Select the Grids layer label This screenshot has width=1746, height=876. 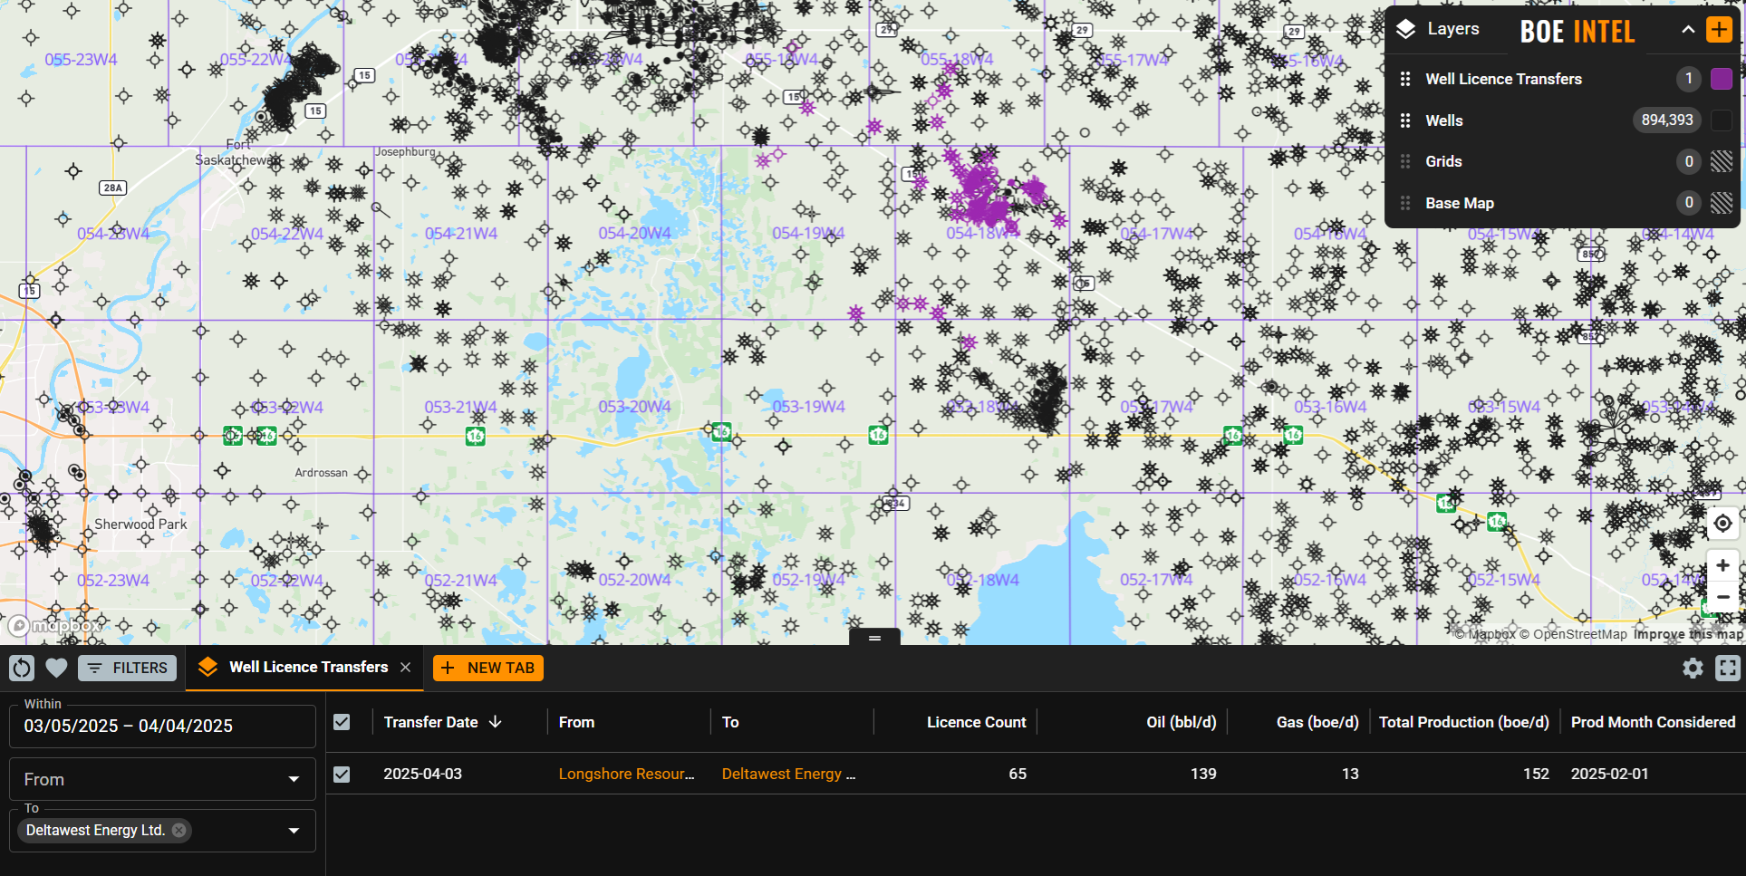tap(1443, 161)
